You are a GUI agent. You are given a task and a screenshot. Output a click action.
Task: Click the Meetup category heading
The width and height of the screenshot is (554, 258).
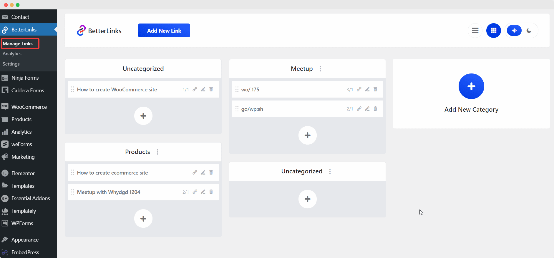click(302, 69)
